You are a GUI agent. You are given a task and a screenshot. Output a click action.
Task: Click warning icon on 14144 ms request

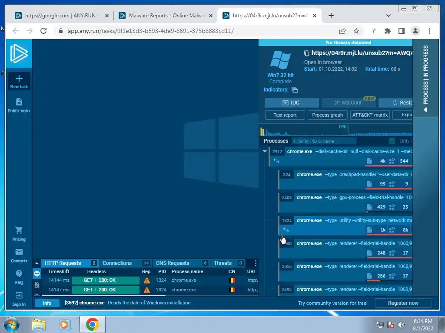coord(147,281)
